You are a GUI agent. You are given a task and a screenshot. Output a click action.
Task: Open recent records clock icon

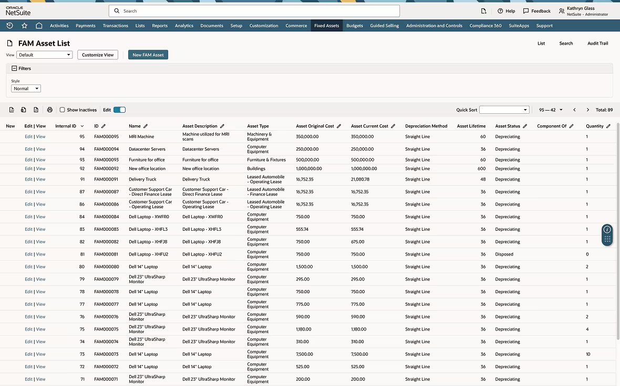coord(9,25)
